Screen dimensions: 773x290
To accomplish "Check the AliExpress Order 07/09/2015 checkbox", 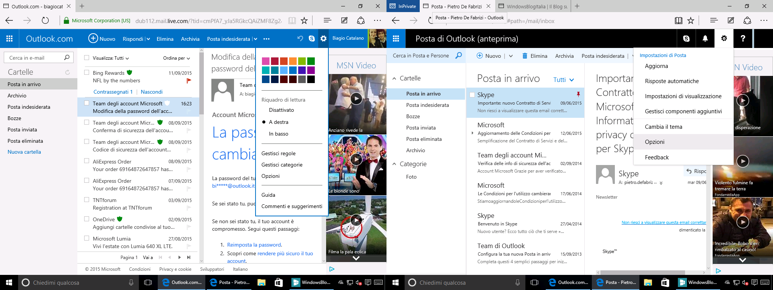I will point(87,180).
